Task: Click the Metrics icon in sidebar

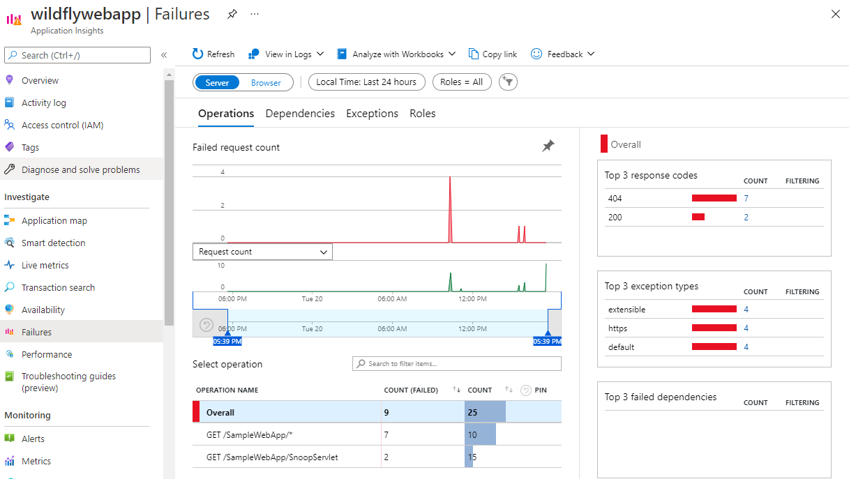Action: [9, 461]
